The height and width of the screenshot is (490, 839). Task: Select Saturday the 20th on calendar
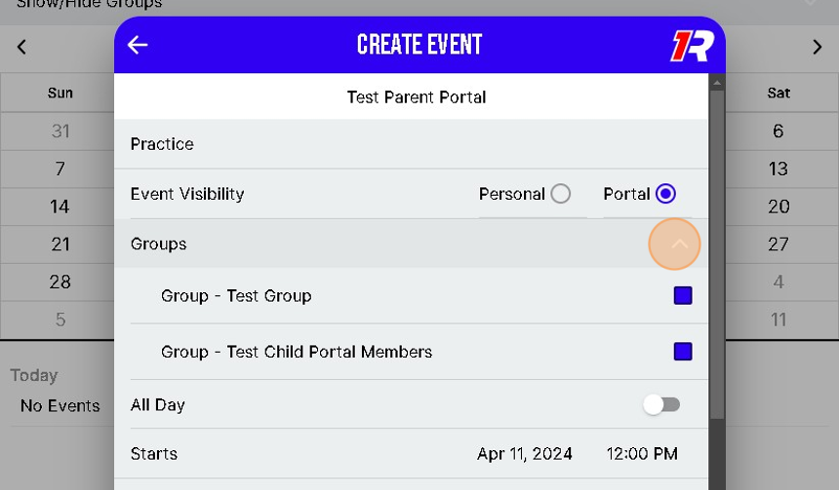pyautogui.click(x=778, y=207)
